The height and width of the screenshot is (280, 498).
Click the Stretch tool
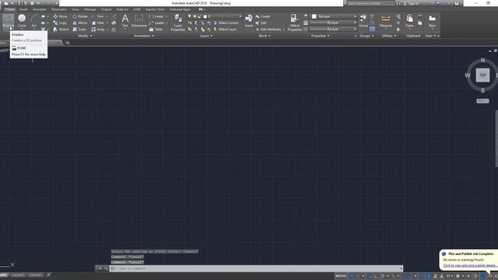pyautogui.click(x=61, y=30)
